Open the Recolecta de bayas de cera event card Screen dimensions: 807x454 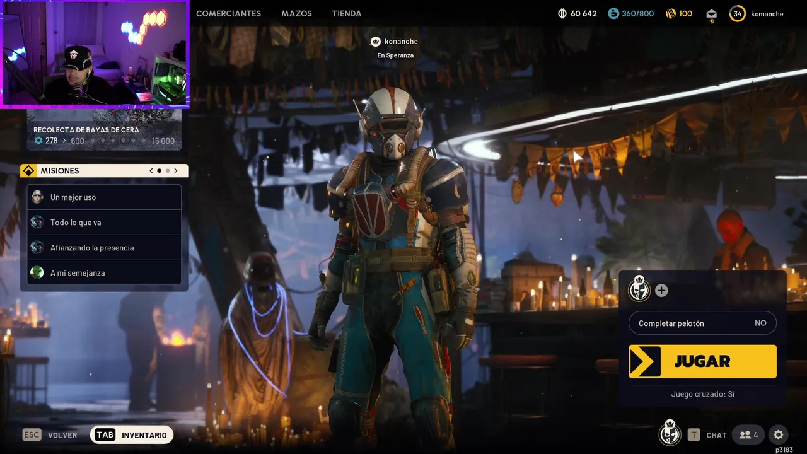(104, 129)
